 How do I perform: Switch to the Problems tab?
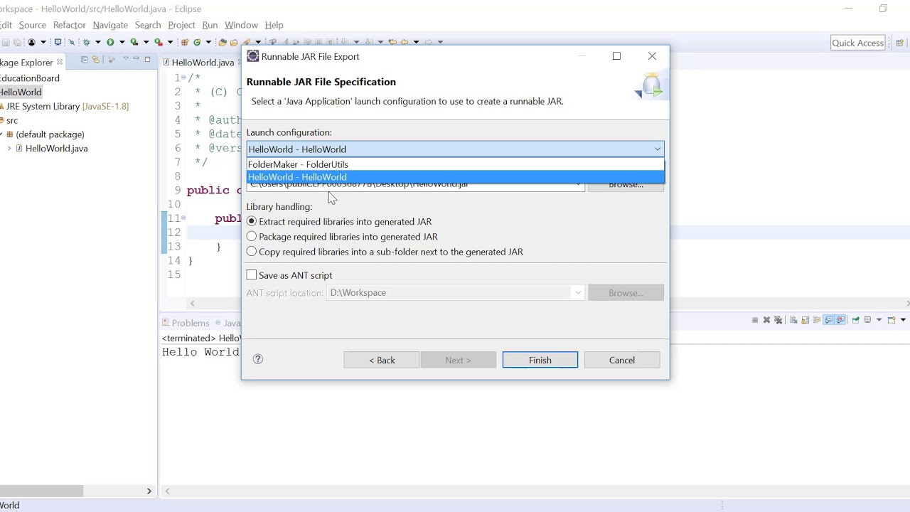pos(186,323)
